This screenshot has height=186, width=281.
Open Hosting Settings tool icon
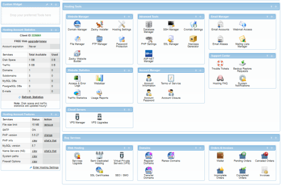pos(122,26)
